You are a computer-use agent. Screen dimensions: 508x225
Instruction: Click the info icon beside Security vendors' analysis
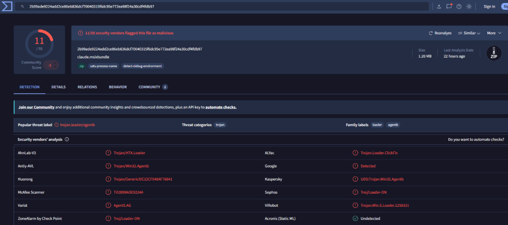click(67, 140)
